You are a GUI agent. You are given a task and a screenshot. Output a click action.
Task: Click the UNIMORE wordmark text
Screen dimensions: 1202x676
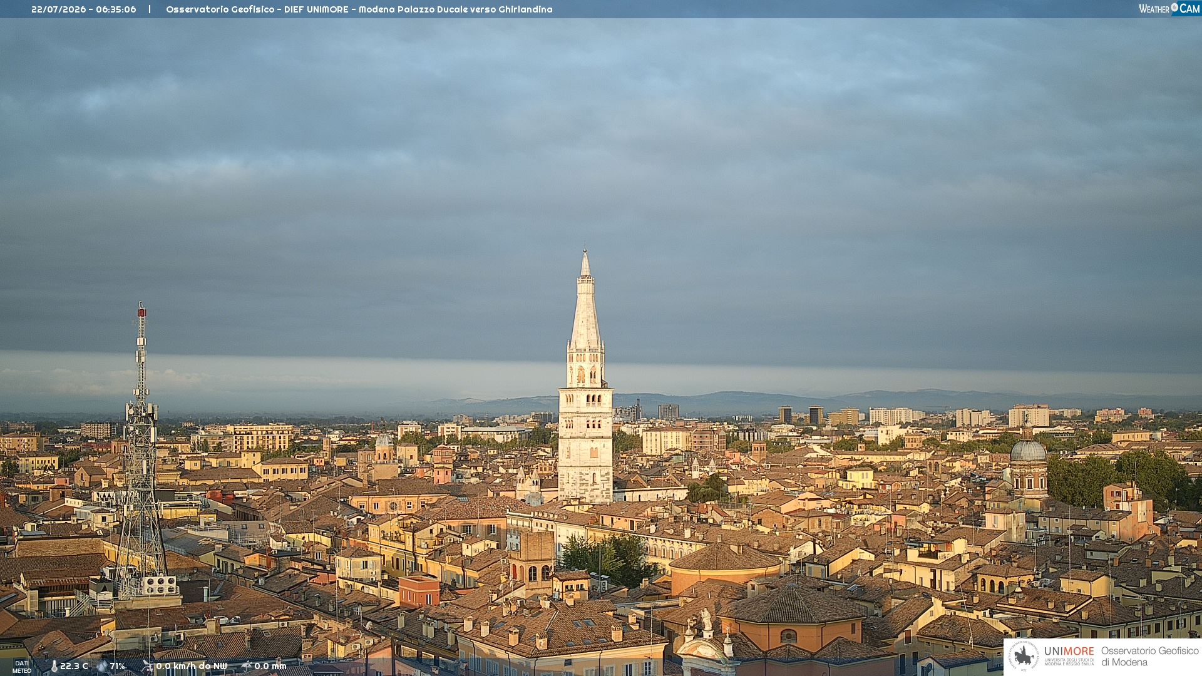coord(1069,652)
